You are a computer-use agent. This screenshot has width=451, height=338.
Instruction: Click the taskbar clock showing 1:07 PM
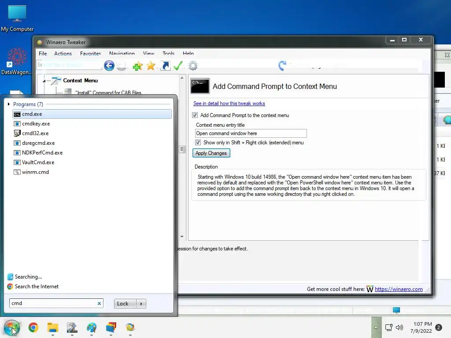tap(421, 327)
